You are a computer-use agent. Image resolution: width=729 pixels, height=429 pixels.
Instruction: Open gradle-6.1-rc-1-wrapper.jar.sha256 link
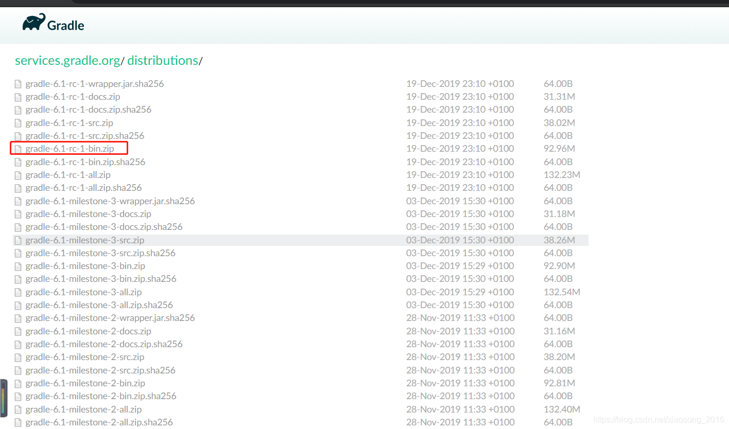click(95, 84)
